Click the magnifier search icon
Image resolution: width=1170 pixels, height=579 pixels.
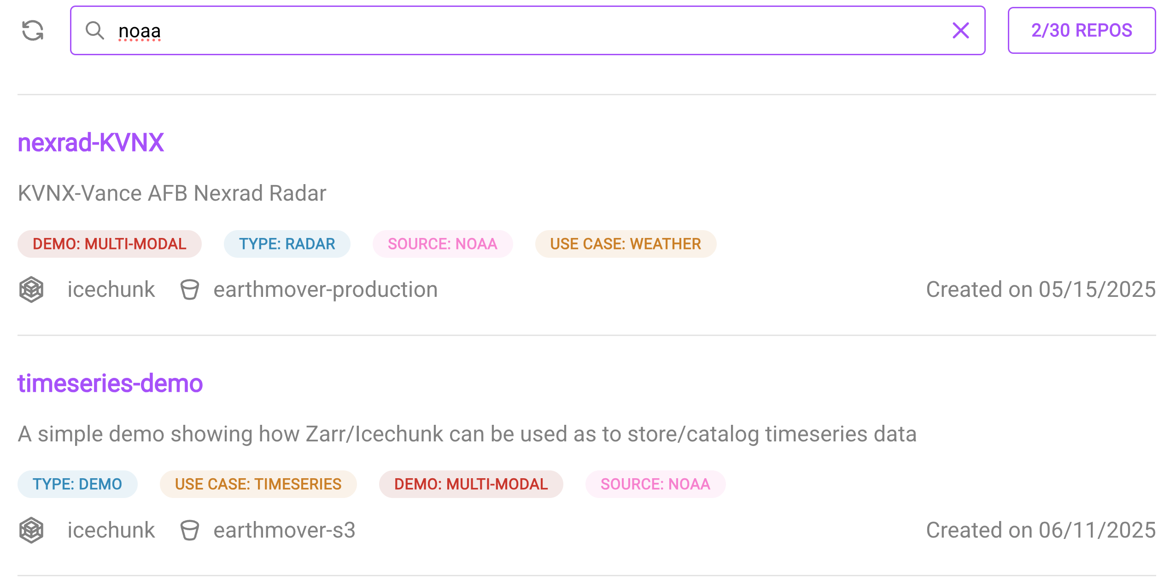94,31
